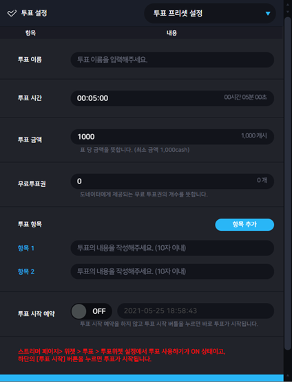
Task: Click the 항목 추가 button
Action: (244, 225)
